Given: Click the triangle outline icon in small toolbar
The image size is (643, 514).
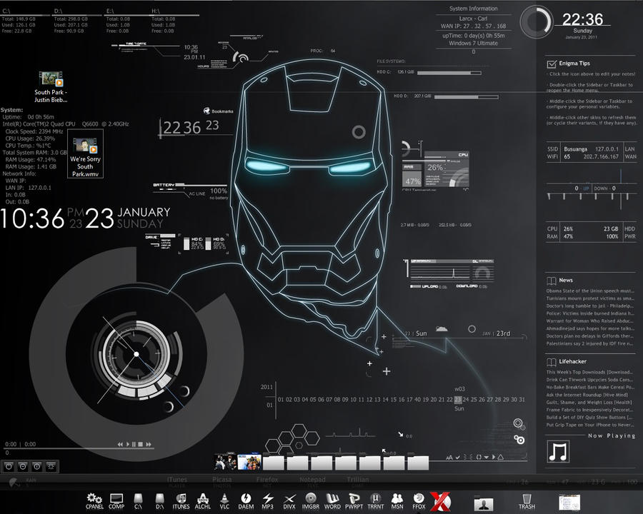Looking at the screenshot, I should tap(501, 457).
